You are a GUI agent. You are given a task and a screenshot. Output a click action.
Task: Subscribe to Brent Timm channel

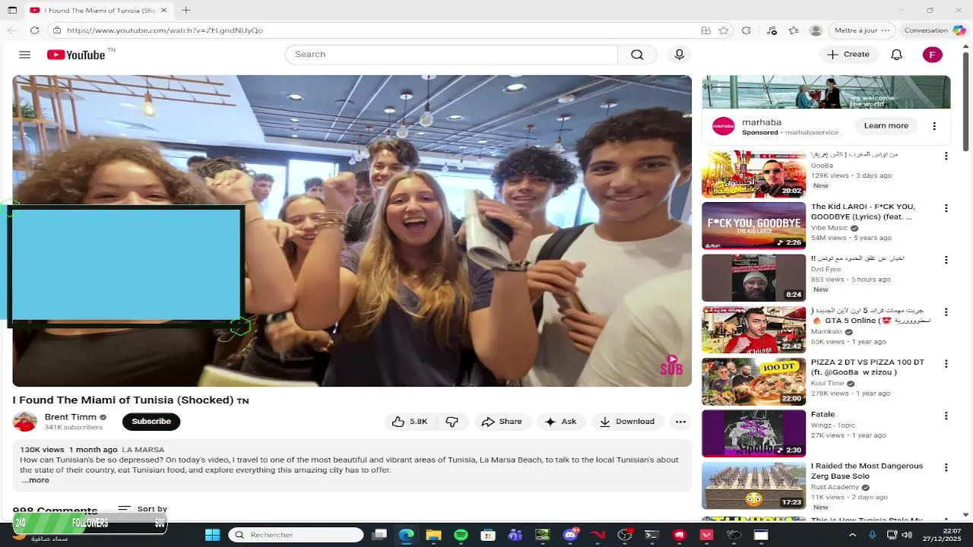(151, 422)
